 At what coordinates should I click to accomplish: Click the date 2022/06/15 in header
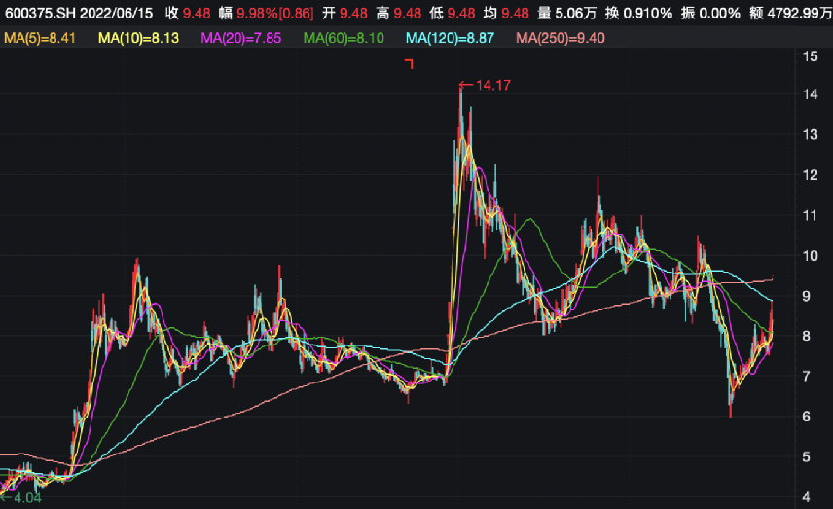118,14
